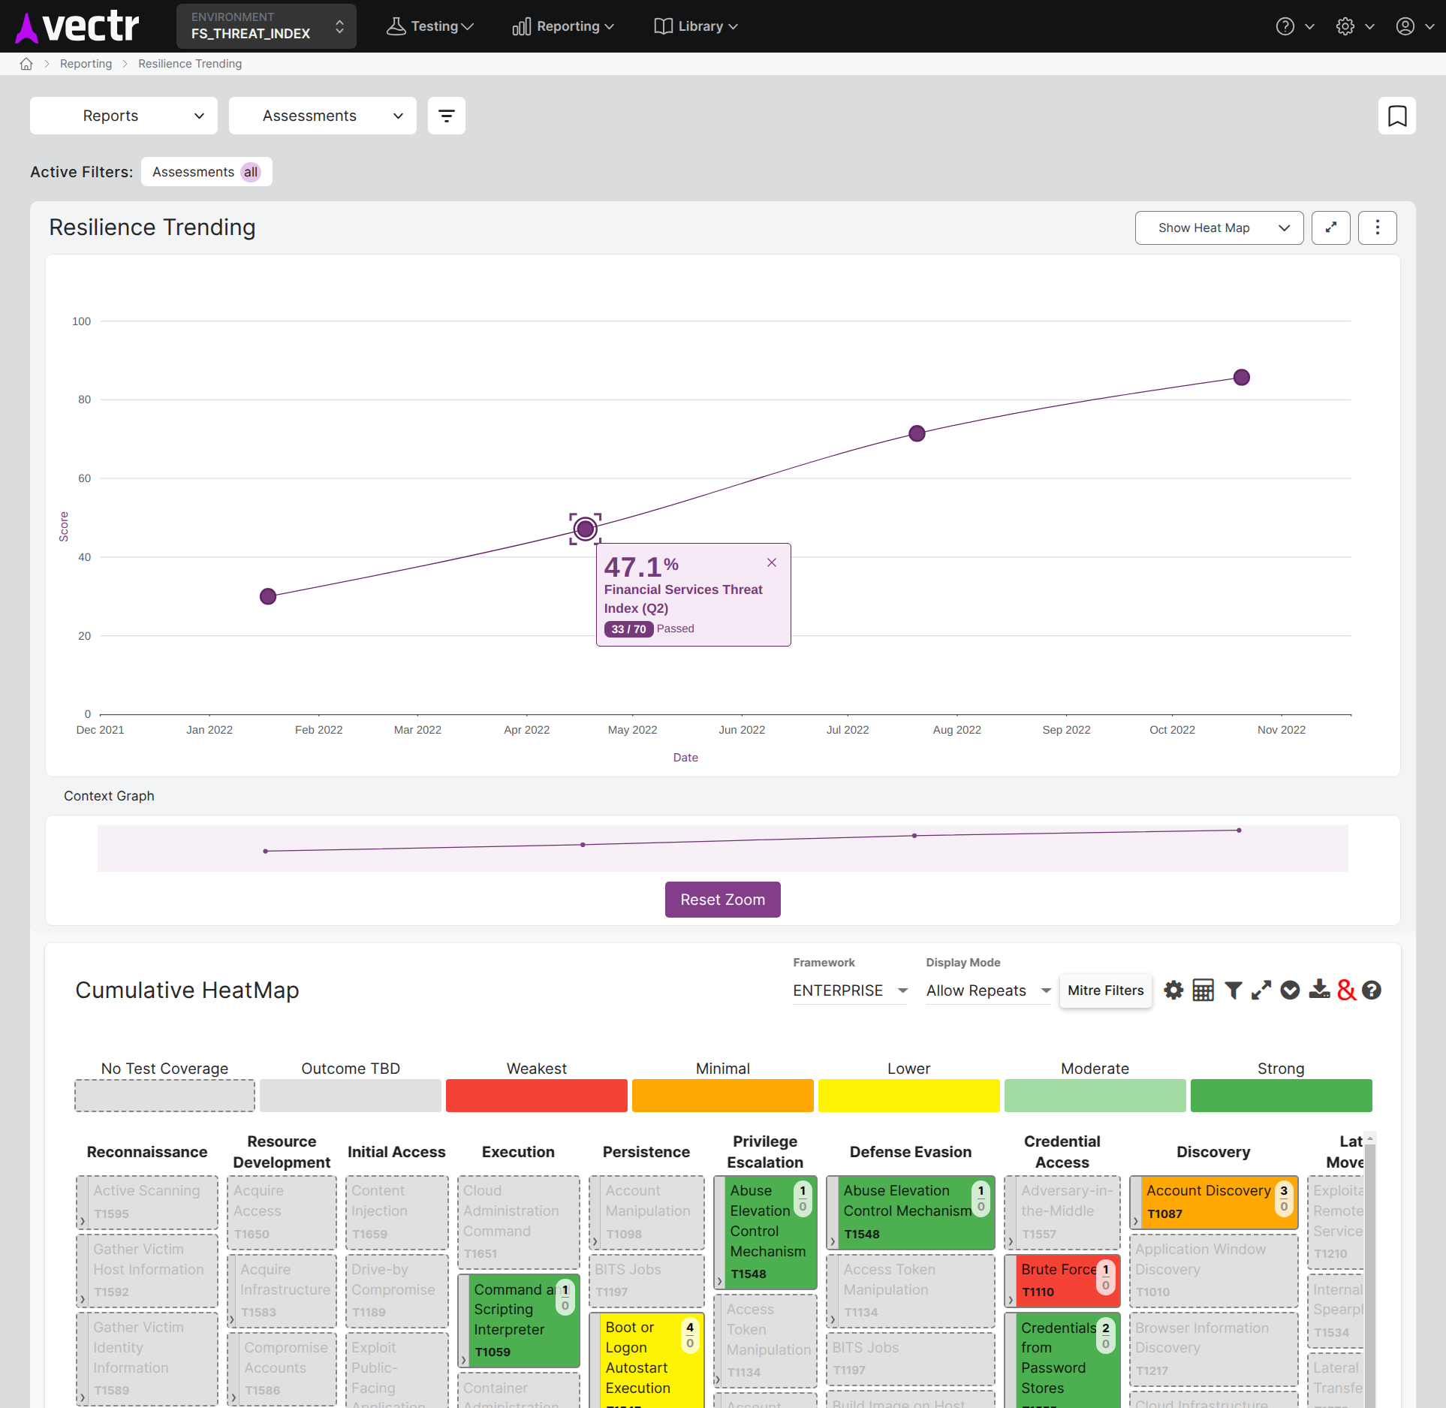
Task: Open the heatmap calculator icon
Action: click(1203, 990)
